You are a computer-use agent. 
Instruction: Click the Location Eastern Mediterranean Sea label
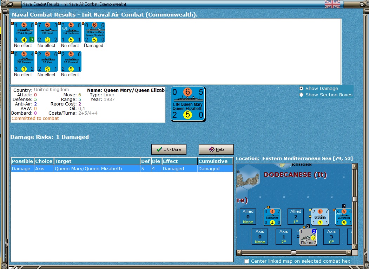[x=295, y=159]
